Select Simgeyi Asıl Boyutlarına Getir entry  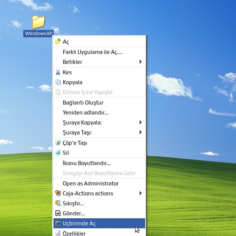tap(99, 173)
